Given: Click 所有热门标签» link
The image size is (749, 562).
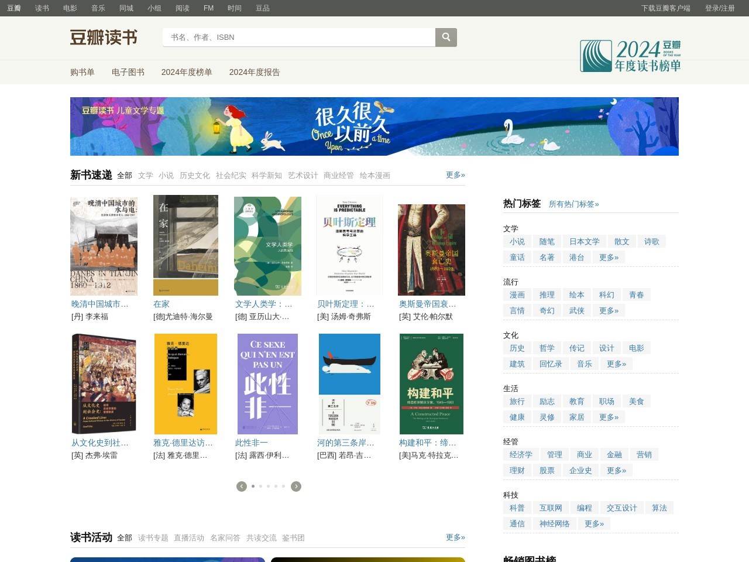Looking at the screenshot, I should 574,204.
